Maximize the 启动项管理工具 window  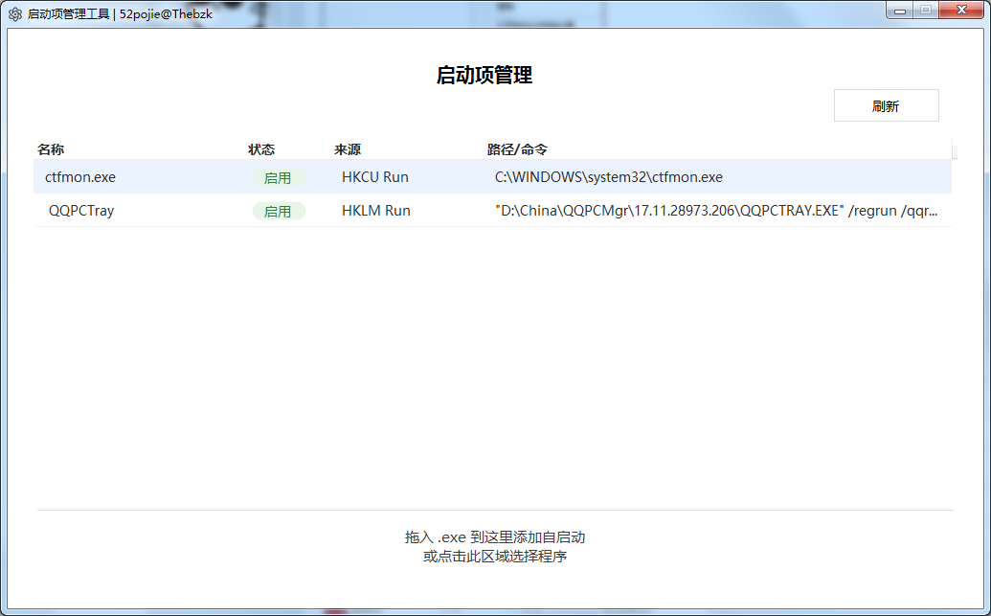(x=926, y=11)
